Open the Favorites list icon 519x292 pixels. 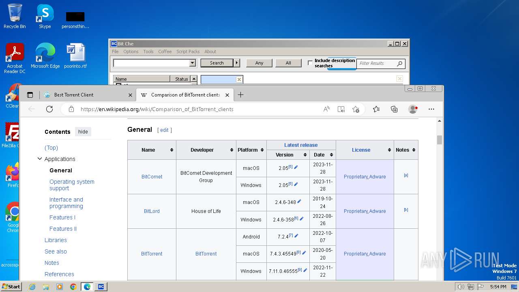(x=376, y=109)
